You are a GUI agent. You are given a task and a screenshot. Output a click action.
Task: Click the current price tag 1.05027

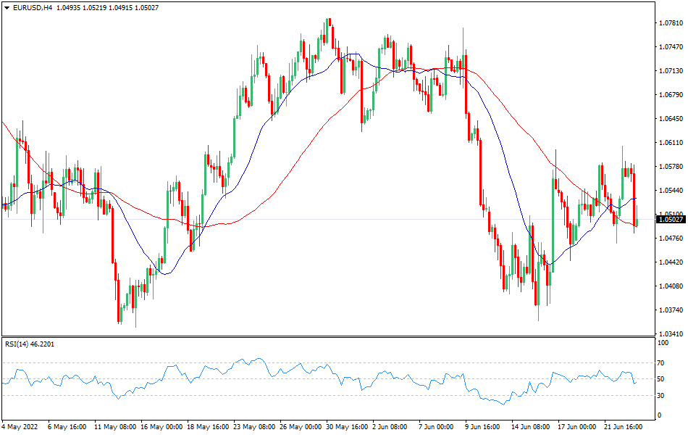coord(671,219)
